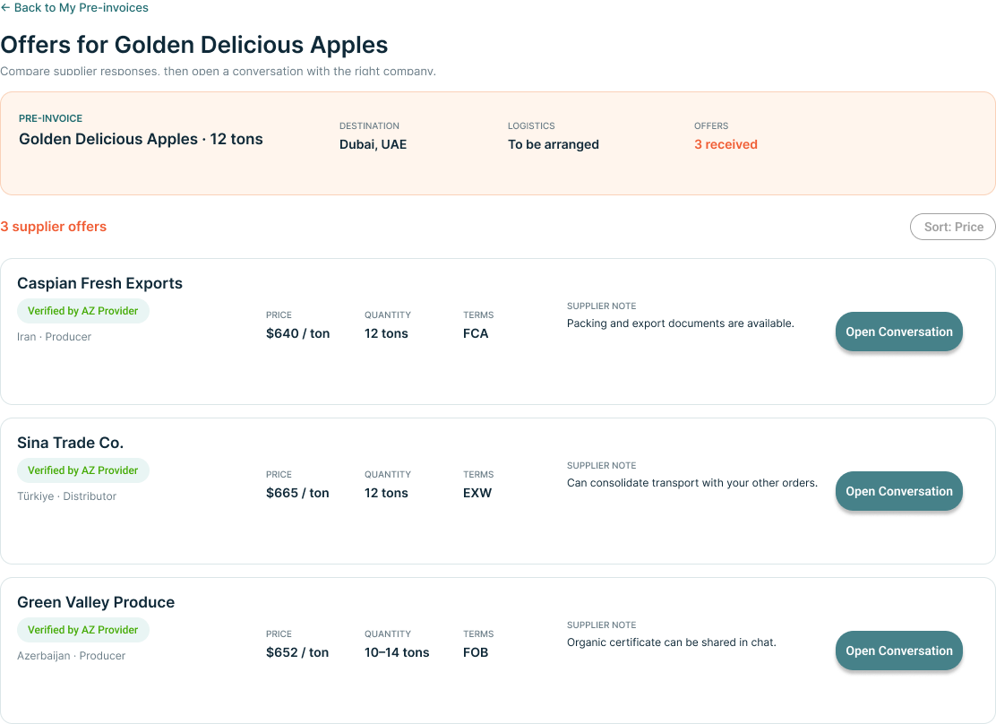This screenshot has height=724, width=996.
Task: Click the note about packing and export documents
Action: (681, 323)
